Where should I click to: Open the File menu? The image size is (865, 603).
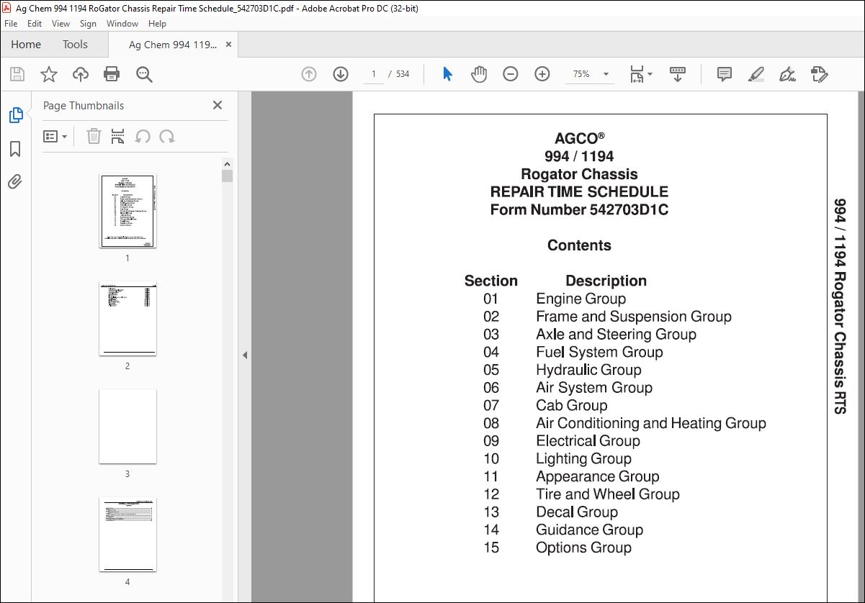coord(11,24)
